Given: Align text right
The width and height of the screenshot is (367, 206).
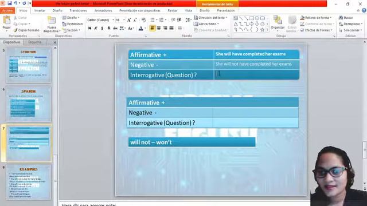Looking at the screenshot, I should (165, 28).
